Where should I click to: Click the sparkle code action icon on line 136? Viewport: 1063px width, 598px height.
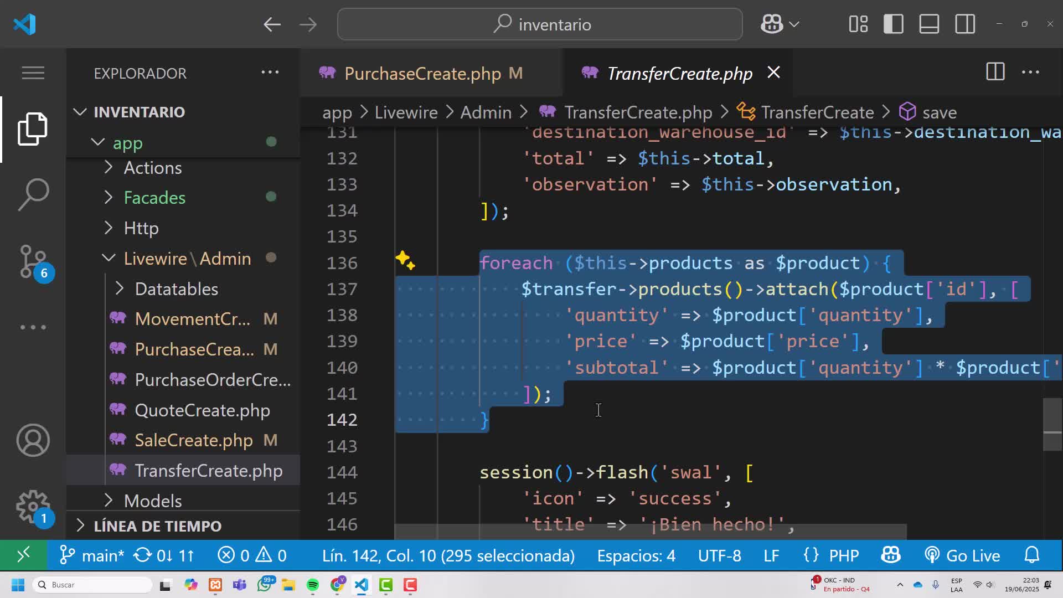pos(405,260)
